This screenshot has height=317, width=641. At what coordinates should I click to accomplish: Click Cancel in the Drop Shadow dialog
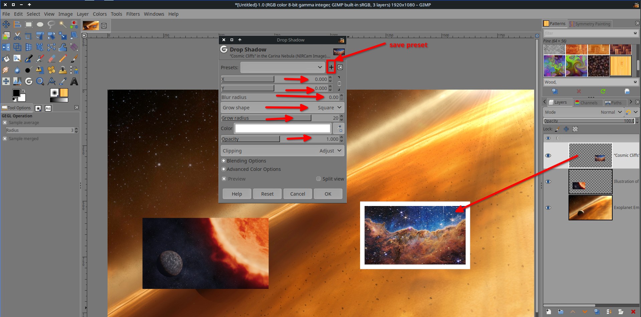[298, 194]
